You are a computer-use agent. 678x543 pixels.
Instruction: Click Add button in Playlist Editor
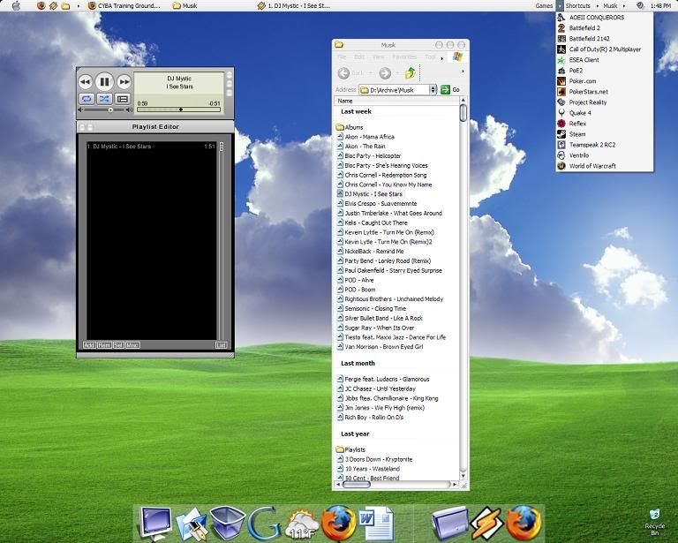coord(89,345)
